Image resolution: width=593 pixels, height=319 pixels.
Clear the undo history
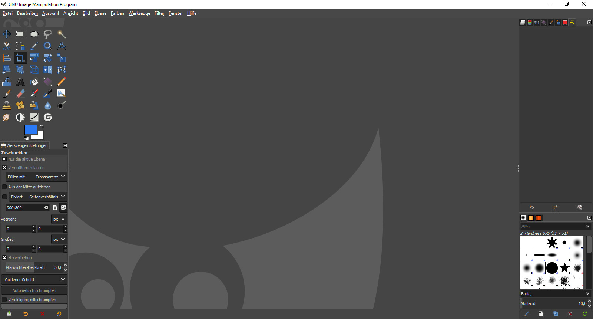tap(580, 207)
